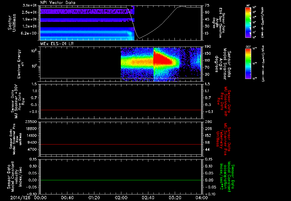Click the 190 scanner angle tick value
The width and height of the screenshot is (291, 201).
pyautogui.click(x=208, y=46)
